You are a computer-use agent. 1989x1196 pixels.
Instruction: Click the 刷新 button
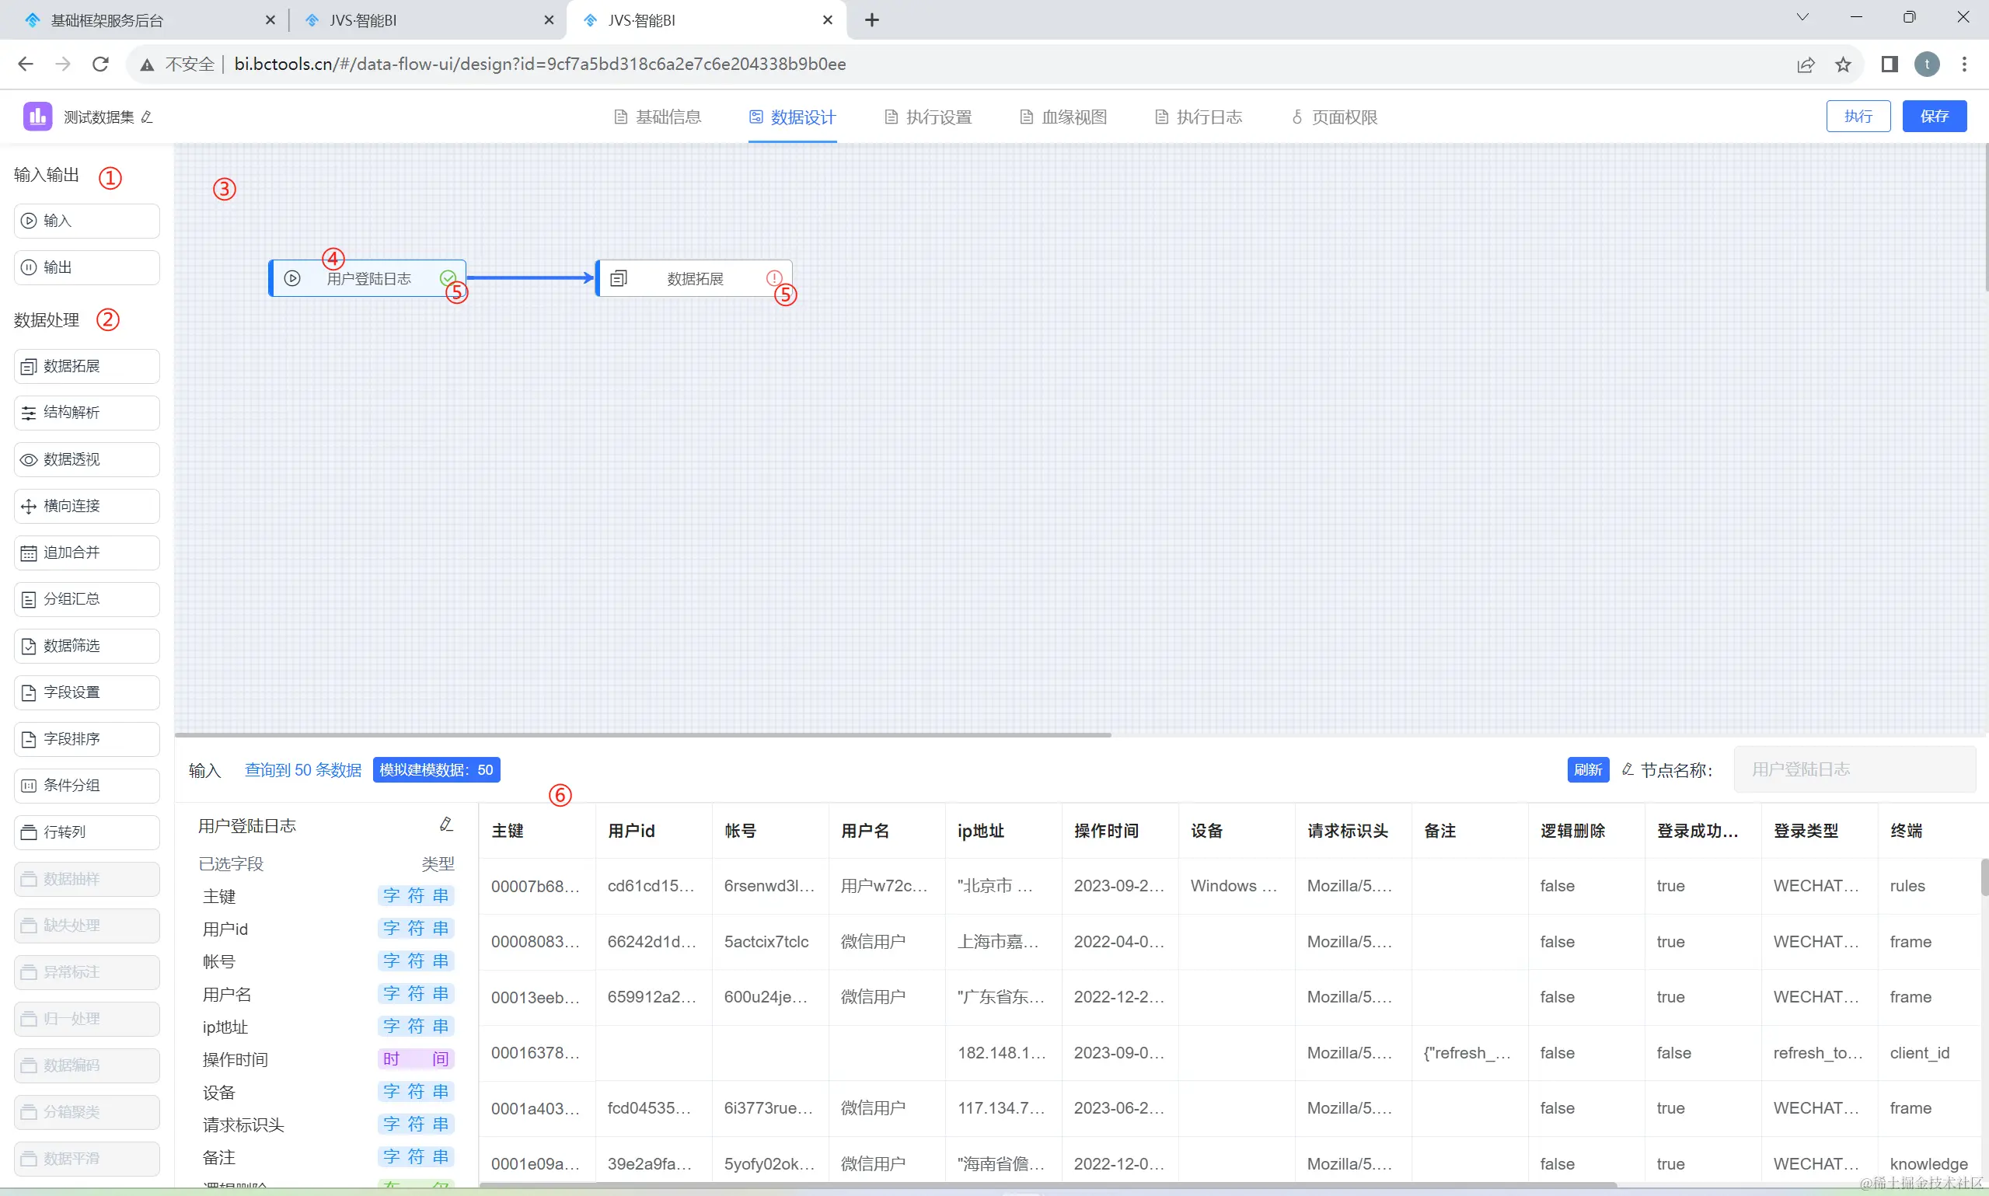(x=1588, y=769)
